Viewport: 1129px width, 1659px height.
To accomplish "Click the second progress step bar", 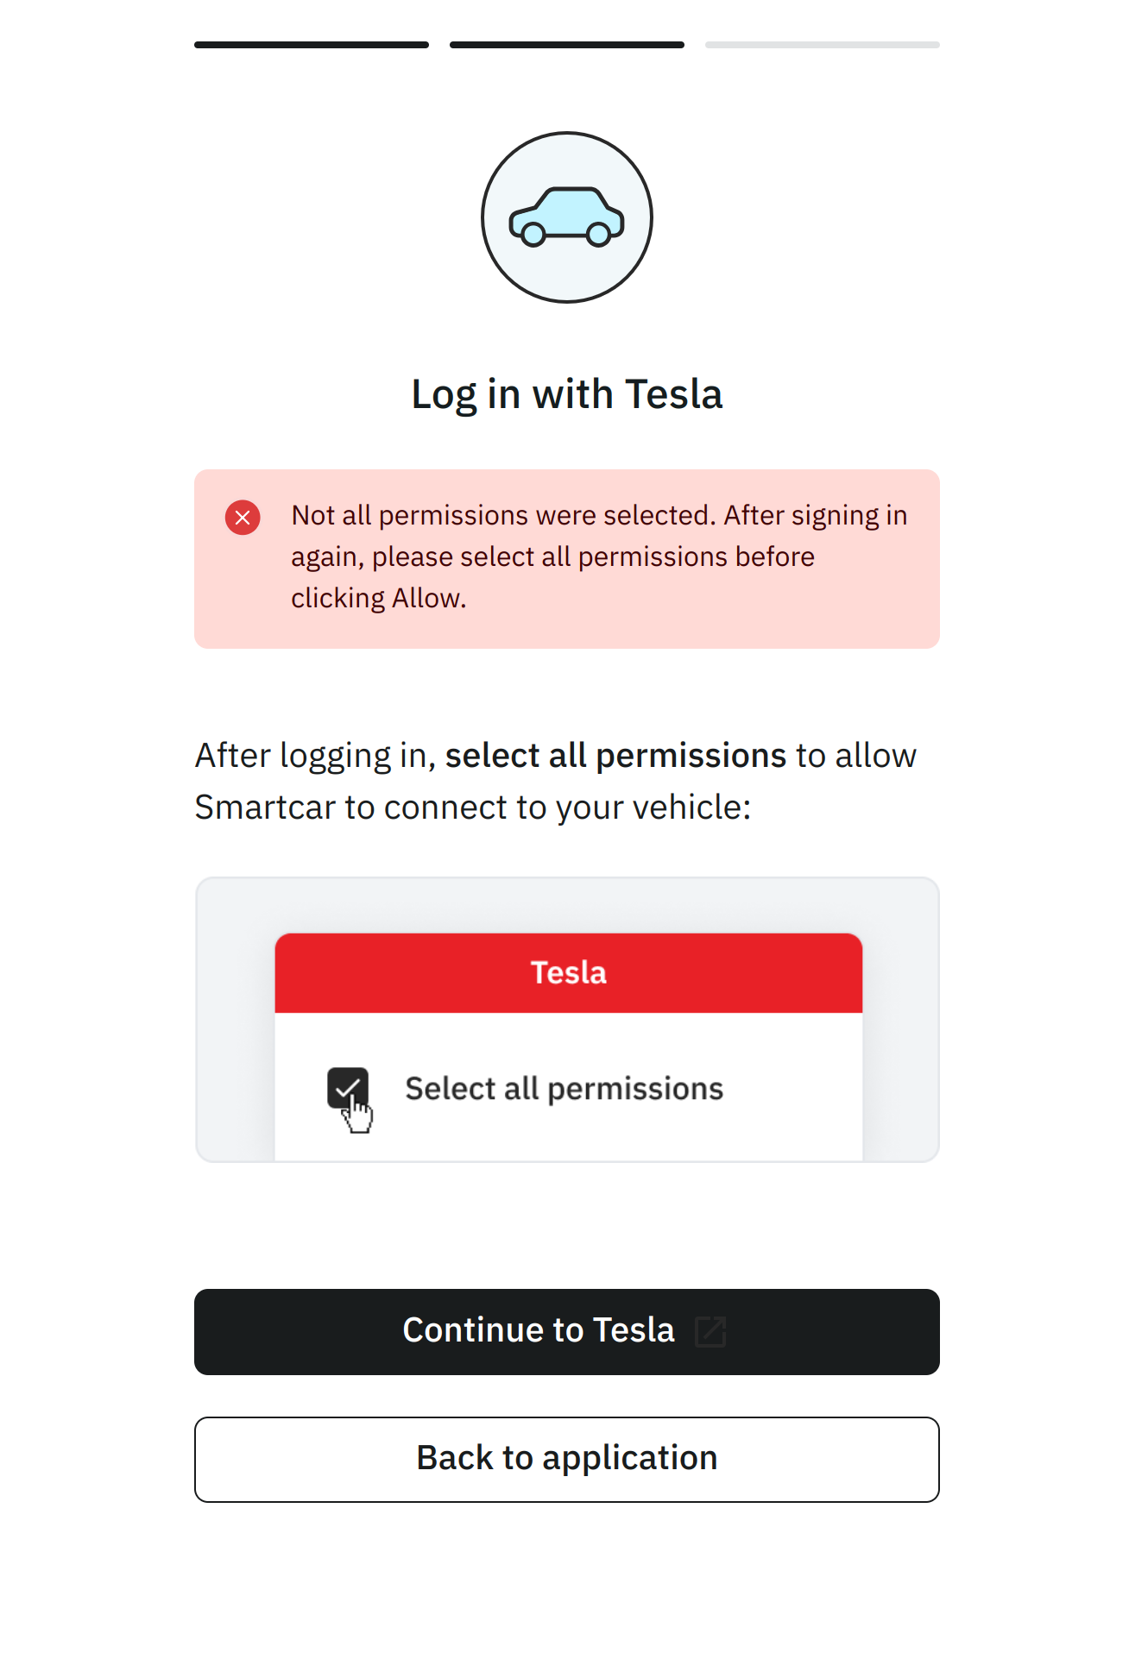I will tap(567, 45).
